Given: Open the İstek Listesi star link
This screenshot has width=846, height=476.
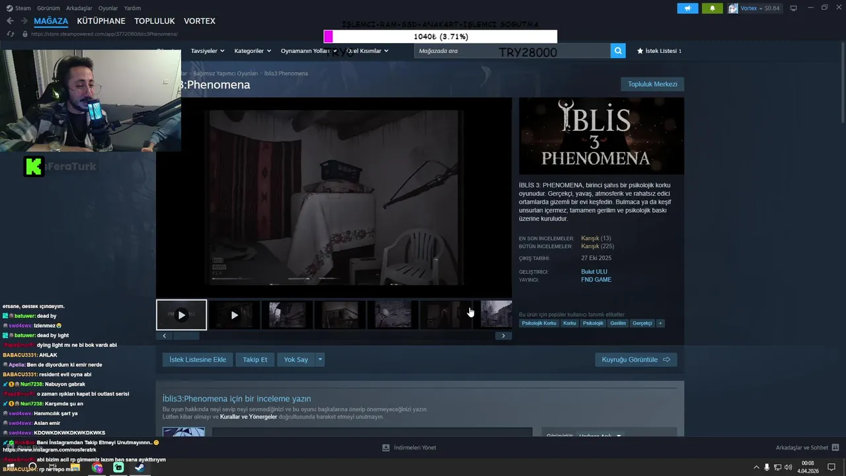Looking at the screenshot, I should click(x=659, y=51).
